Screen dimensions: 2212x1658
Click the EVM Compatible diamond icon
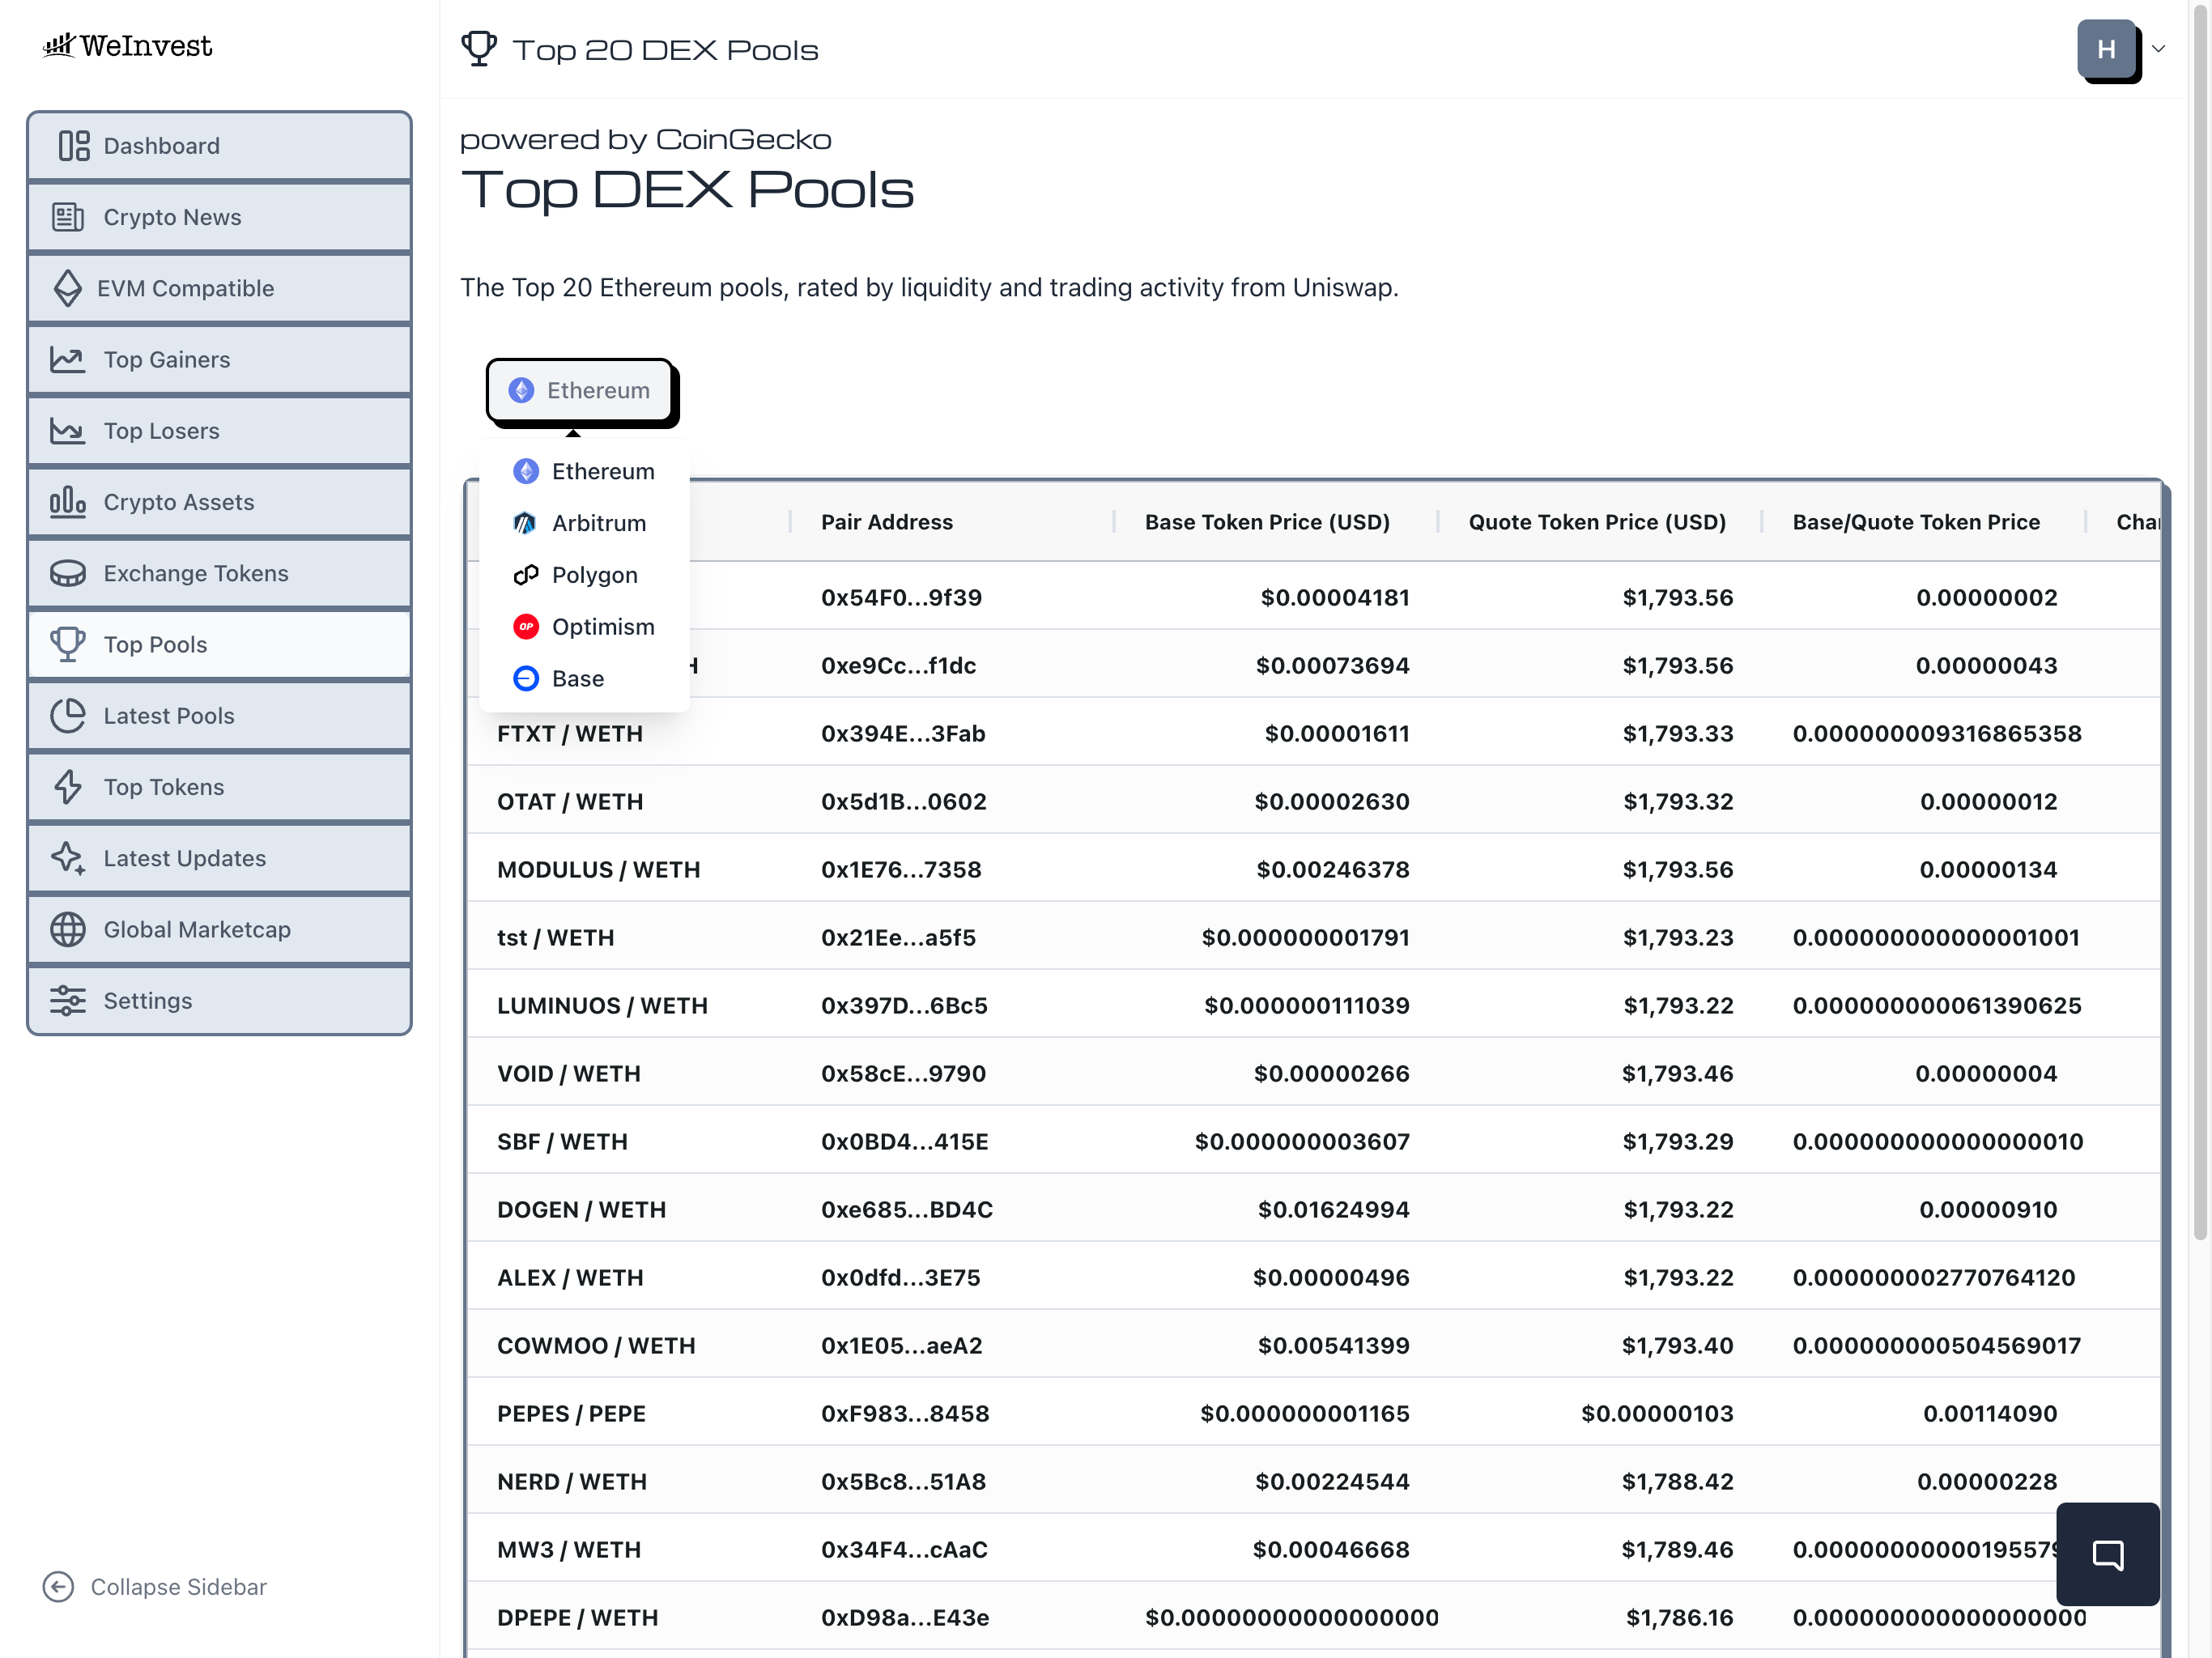click(x=68, y=288)
